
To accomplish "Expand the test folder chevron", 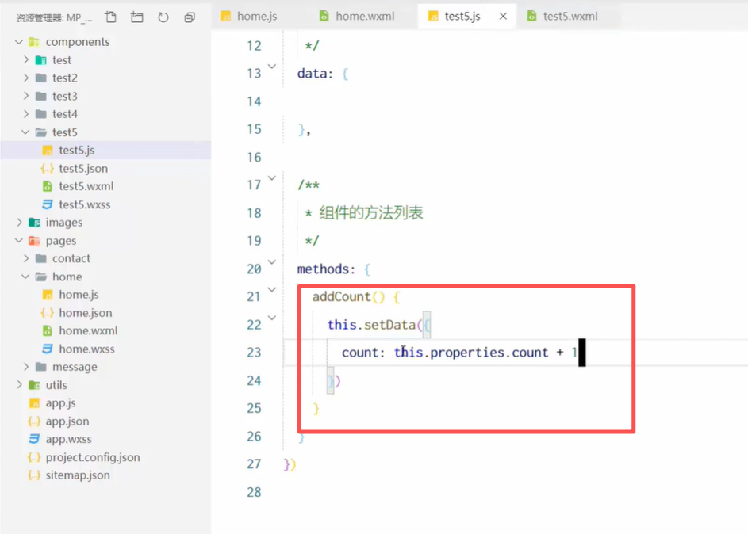I will tap(26, 59).
